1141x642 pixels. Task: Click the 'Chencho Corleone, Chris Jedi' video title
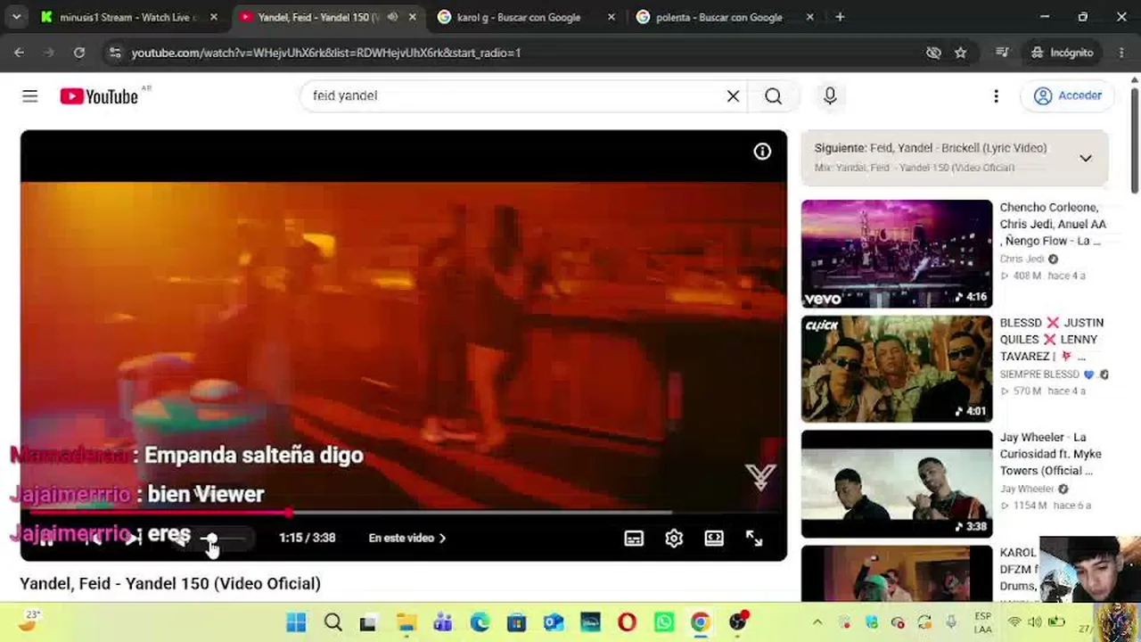tap(1053, 224)
